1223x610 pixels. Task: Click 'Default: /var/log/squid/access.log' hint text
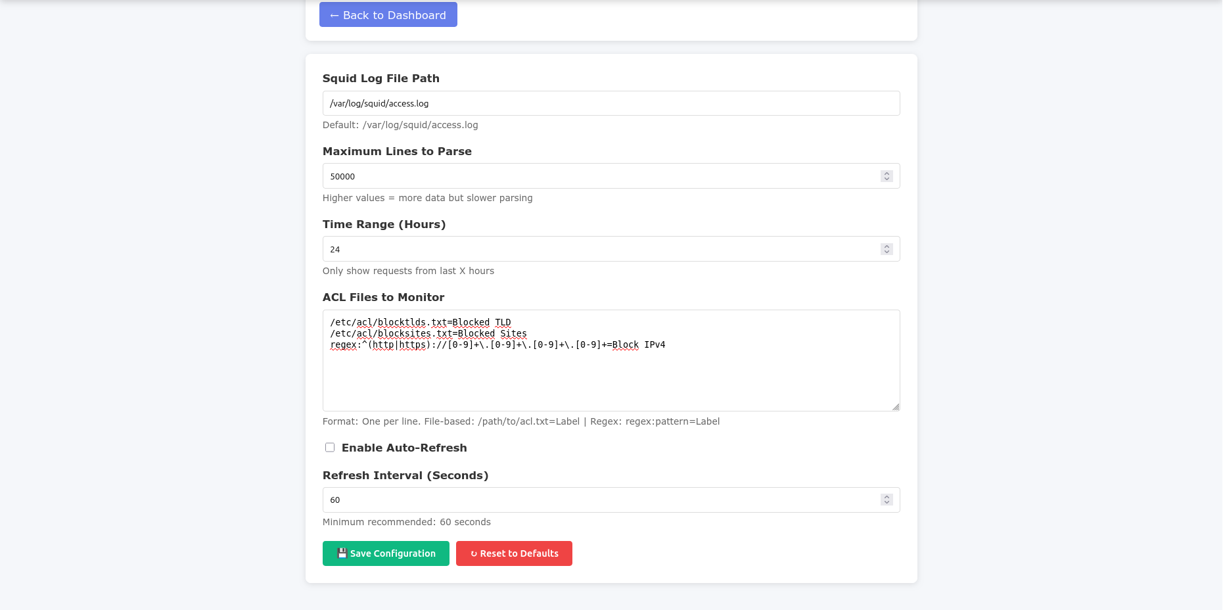400,125
